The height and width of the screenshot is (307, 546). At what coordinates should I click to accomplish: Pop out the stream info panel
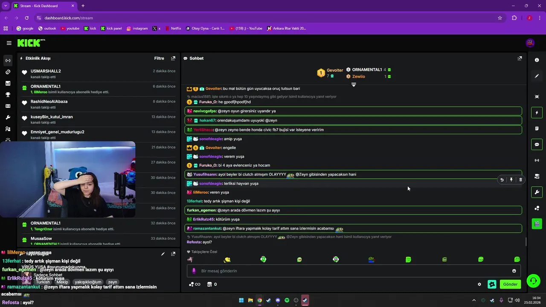pos(173,254)
